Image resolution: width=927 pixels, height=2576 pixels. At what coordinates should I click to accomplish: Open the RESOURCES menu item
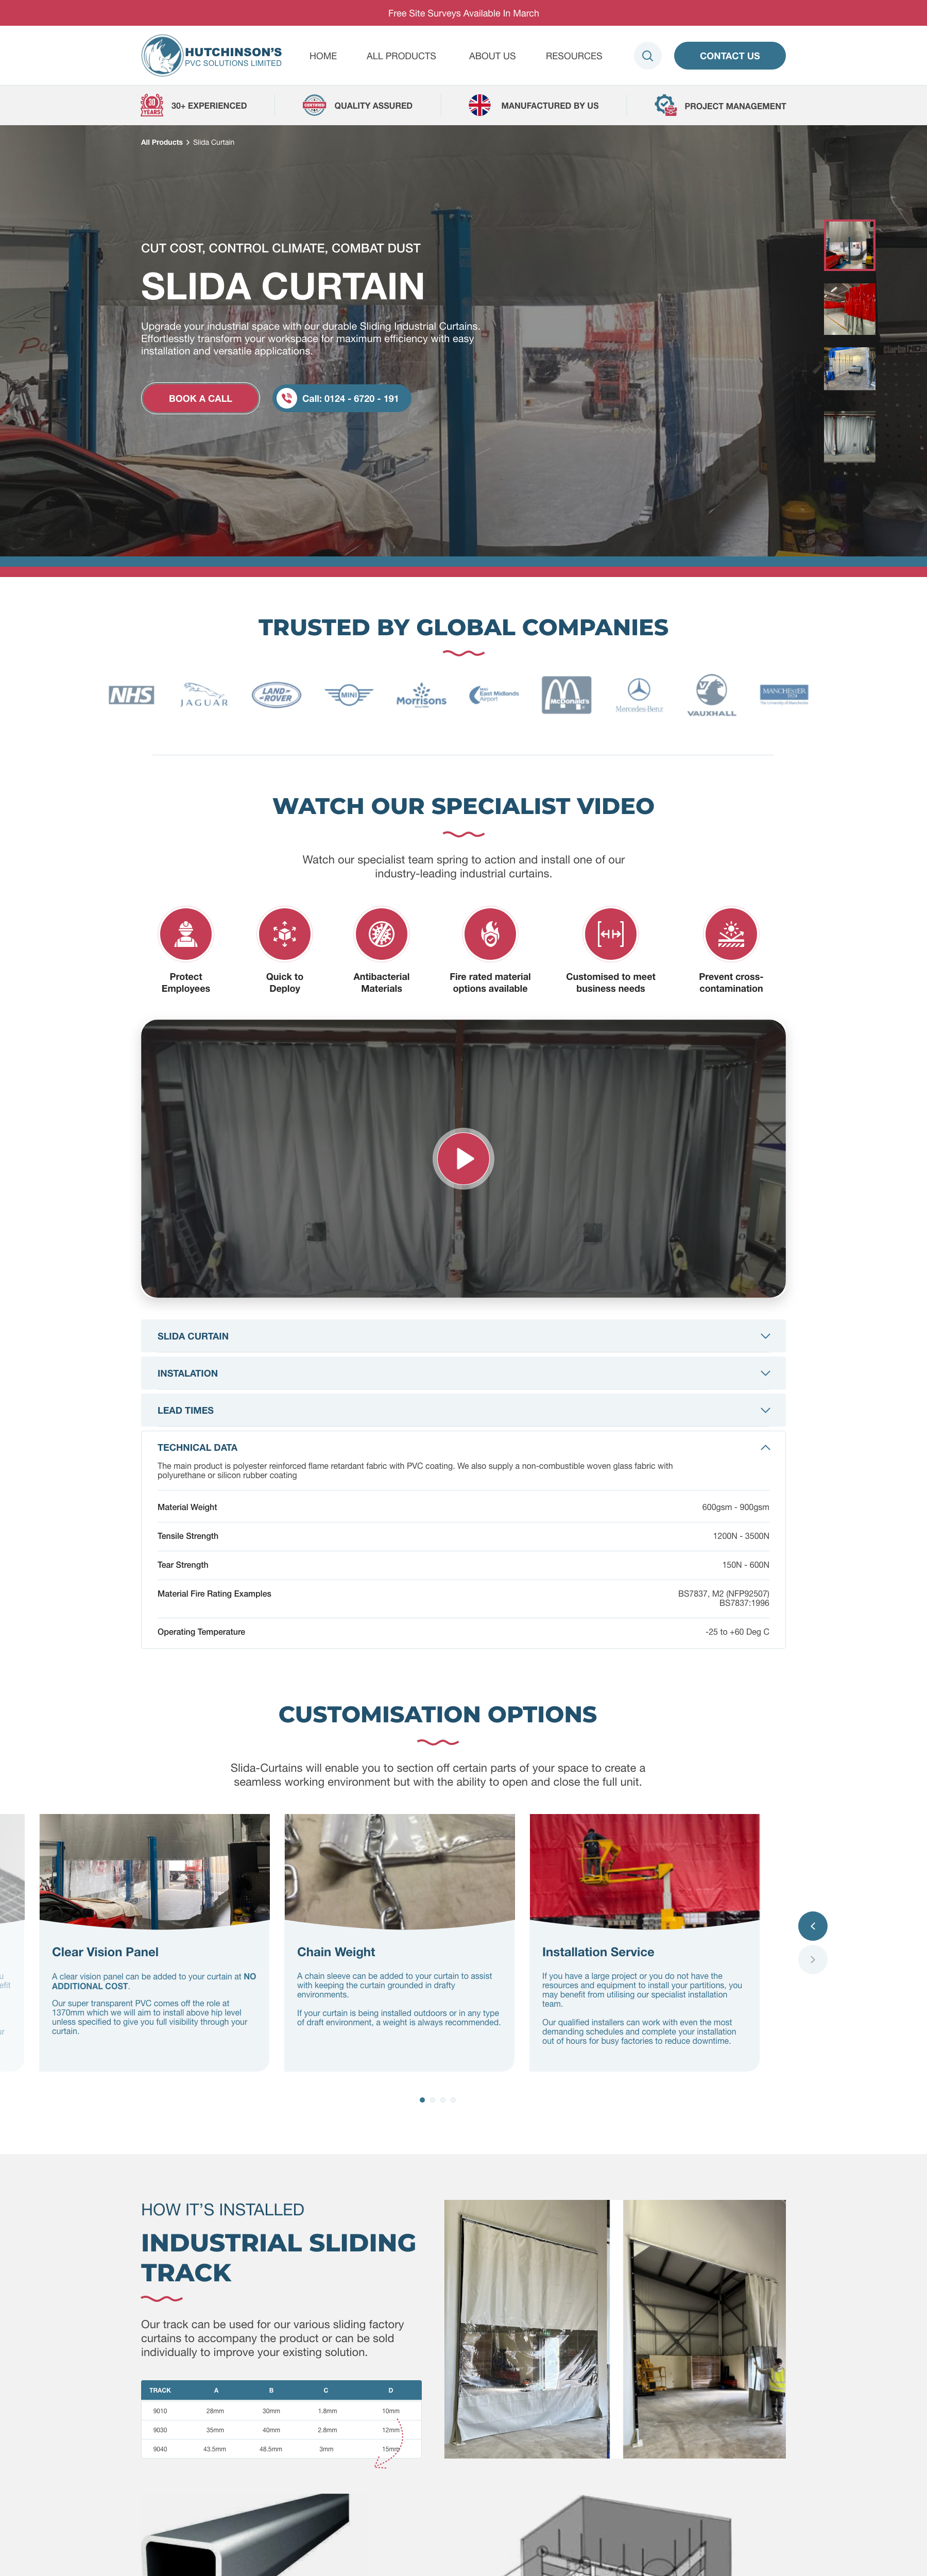[x=574, y=56]
